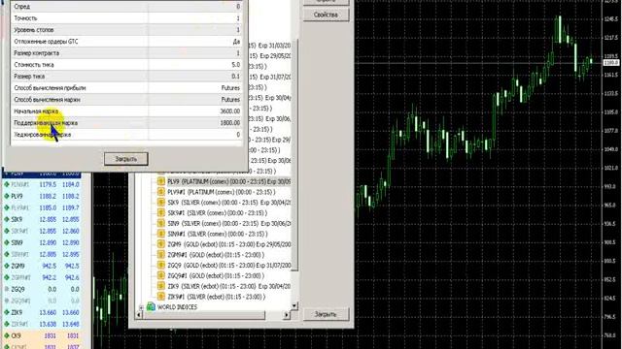Select ZIK9#I row in Market Watch

[x=42, y=324]
